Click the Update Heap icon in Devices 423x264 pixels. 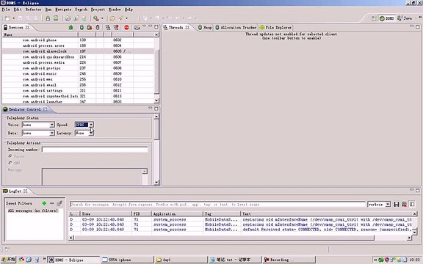tap(82, 27)
